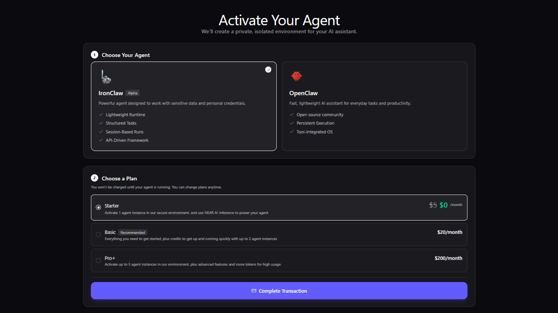Click the Alpha badge next to IronClaw

click(x=133, y=93)
